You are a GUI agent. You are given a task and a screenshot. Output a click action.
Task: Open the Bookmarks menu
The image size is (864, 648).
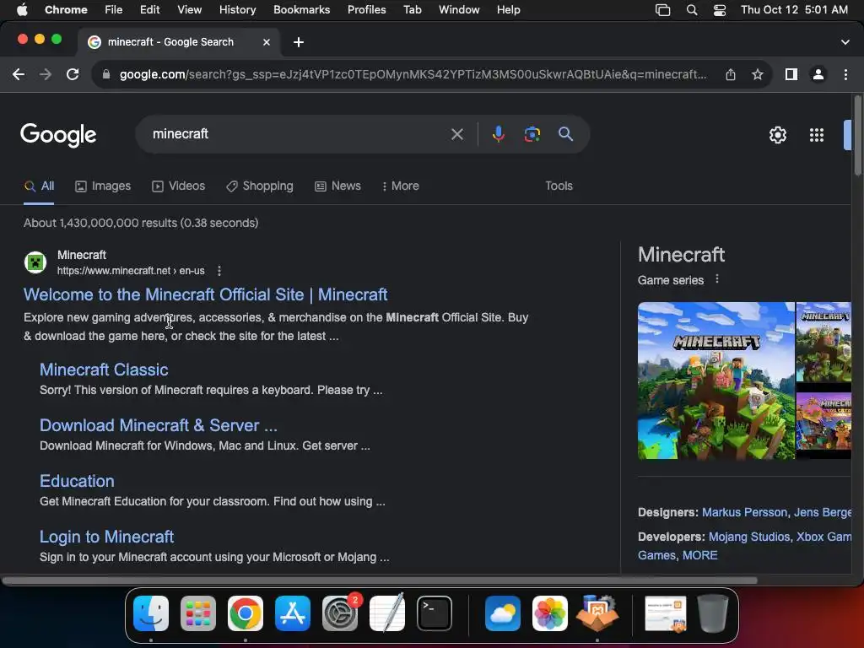click(301, 10)
